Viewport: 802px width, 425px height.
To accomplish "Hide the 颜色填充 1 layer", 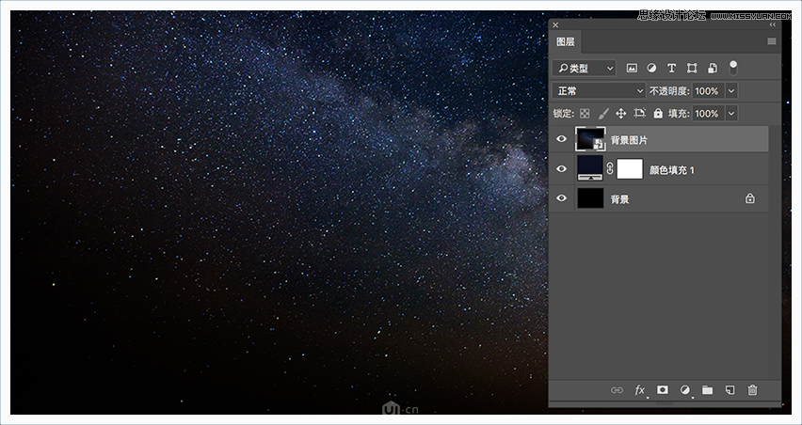I will 562,168.
